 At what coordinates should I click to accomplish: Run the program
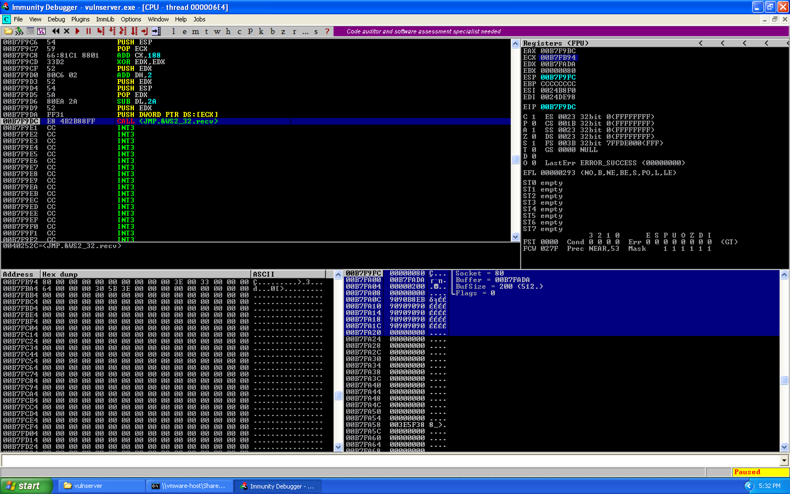point(77,31)
